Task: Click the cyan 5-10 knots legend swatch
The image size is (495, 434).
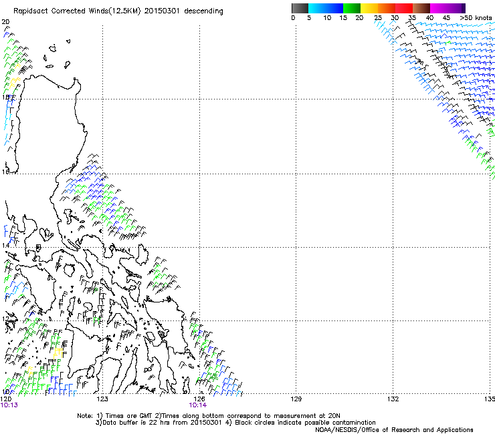Action: coord(317,8)
